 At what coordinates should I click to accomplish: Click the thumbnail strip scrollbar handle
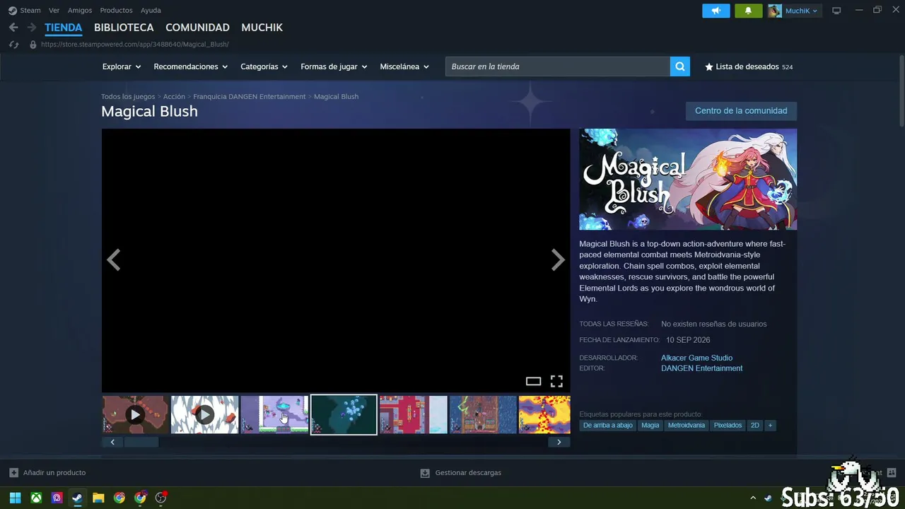pos(141,443)
